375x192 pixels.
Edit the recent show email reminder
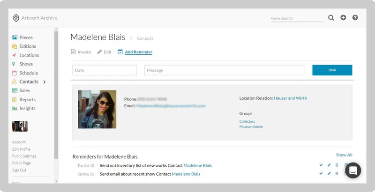click(x=329, y=174)
